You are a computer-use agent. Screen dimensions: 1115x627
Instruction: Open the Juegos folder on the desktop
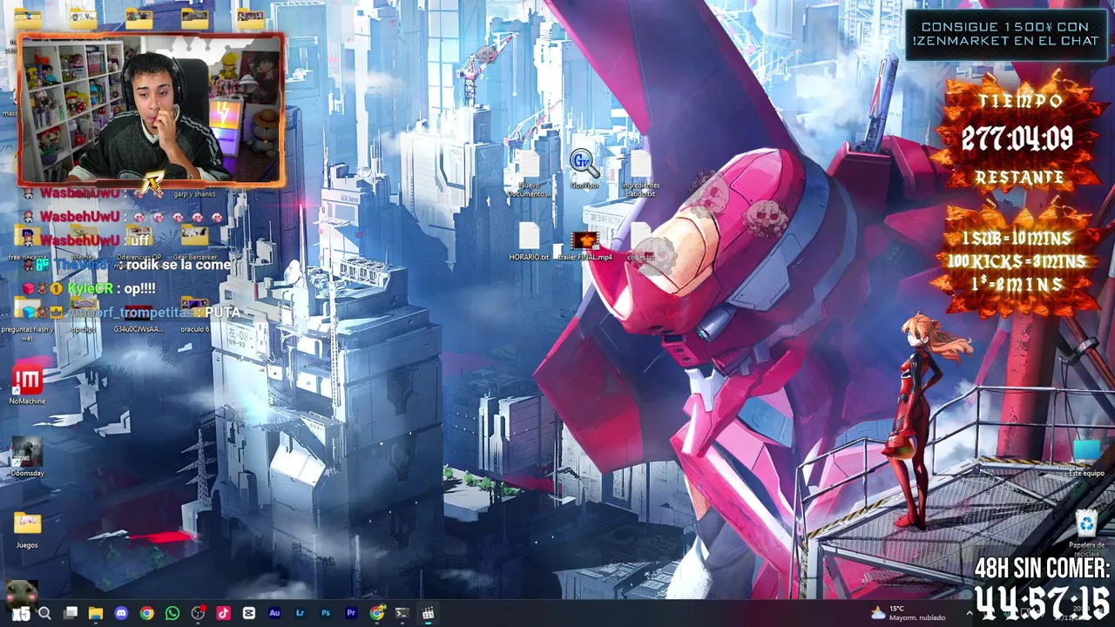[x=27, y=529]
